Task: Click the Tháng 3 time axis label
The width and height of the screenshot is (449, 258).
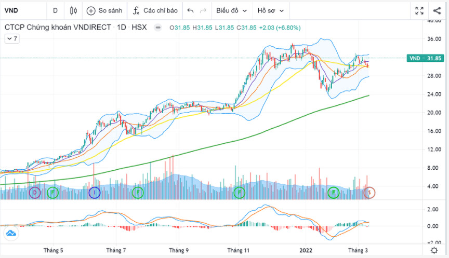Action: coord(358,251)
